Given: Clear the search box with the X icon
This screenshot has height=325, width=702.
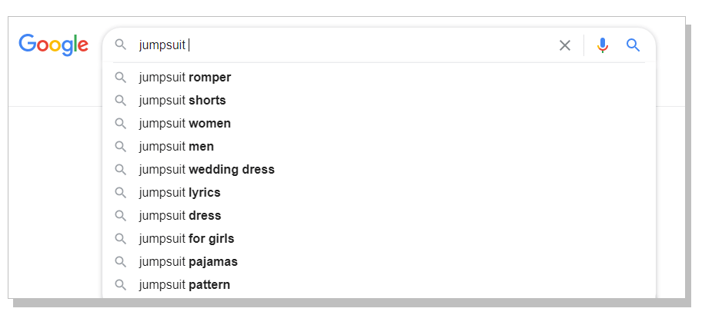Looking at the screenshot, I should click(x=565, y=45).
